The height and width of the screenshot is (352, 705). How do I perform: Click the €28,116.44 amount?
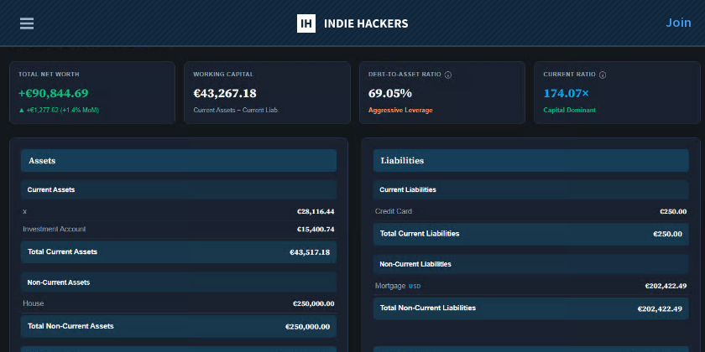click(316, 211)
